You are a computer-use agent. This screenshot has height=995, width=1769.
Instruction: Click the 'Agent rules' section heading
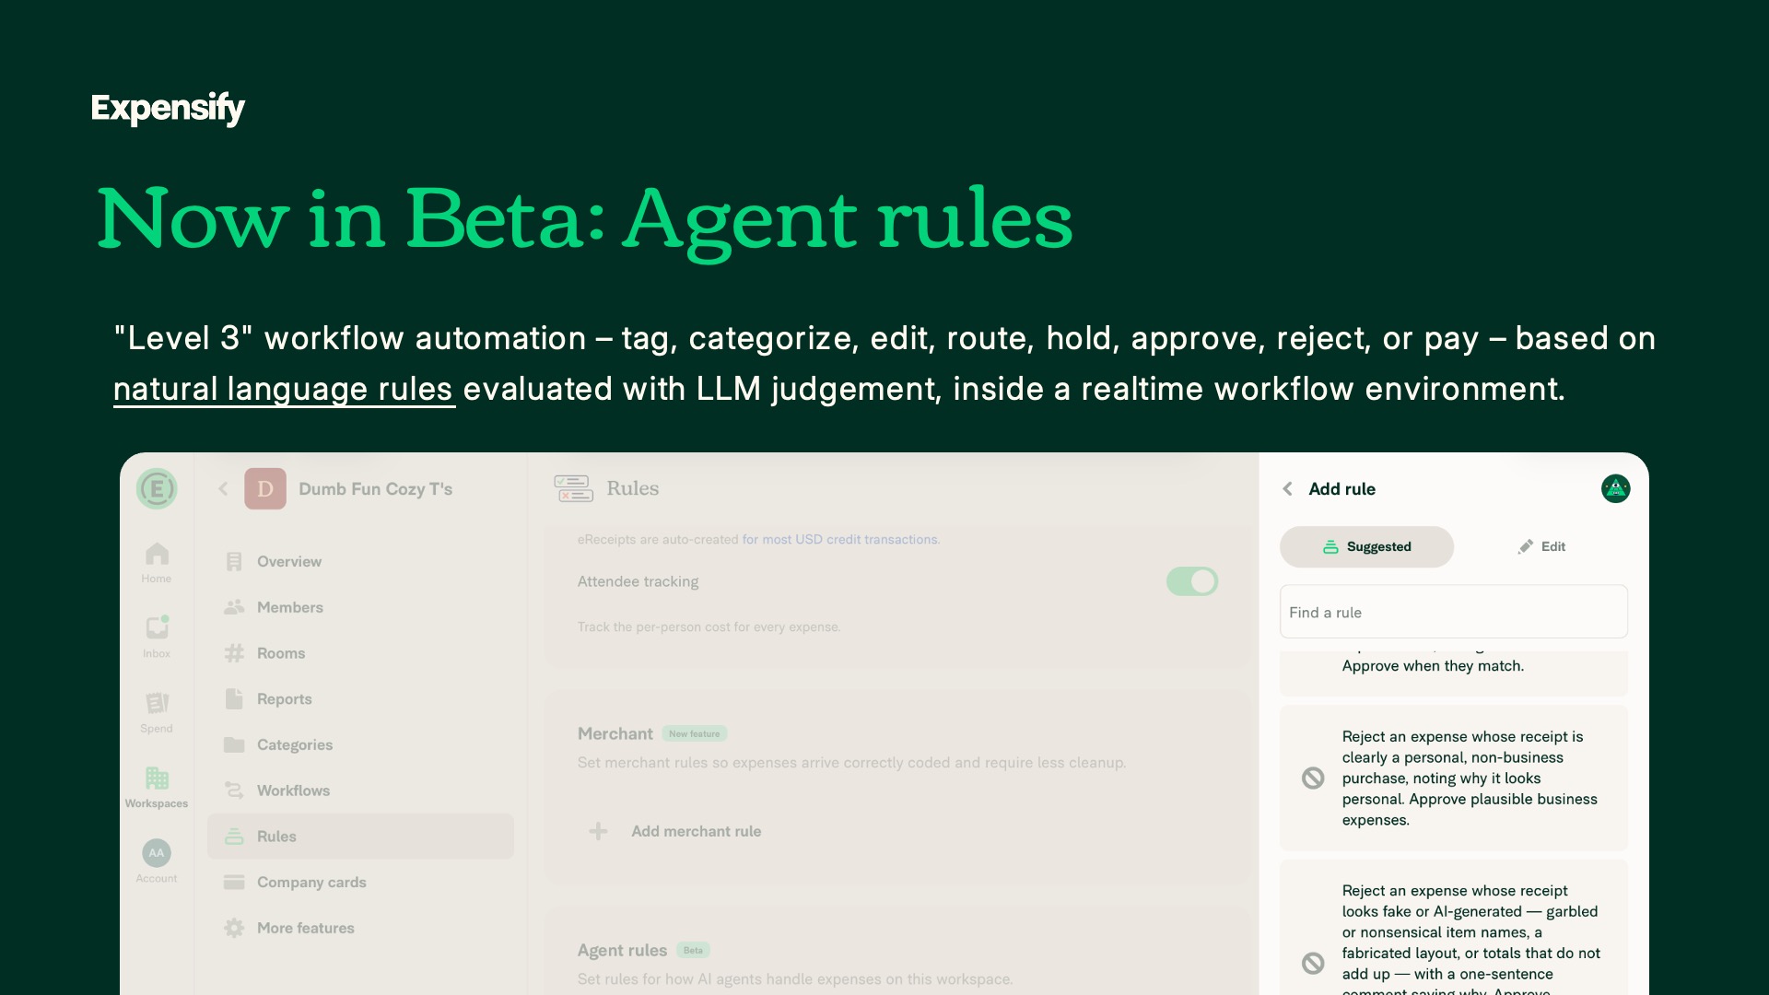622,951
